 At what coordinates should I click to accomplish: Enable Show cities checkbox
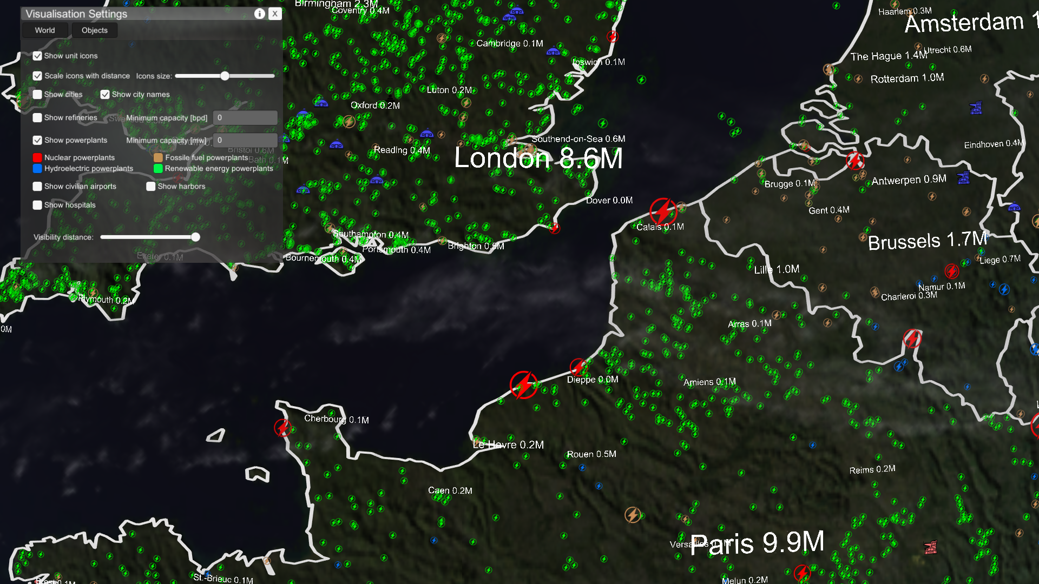click(37, 94)
